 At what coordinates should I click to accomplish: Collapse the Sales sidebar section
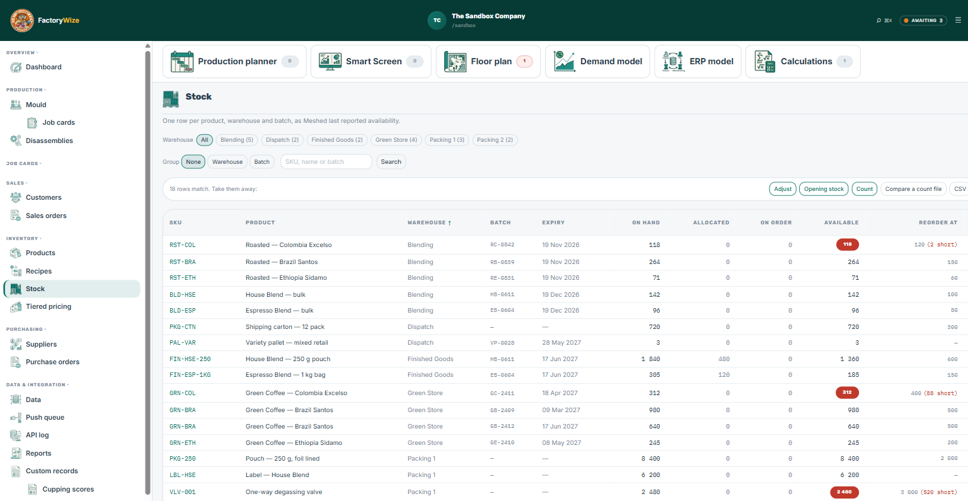tap(17, 183)
